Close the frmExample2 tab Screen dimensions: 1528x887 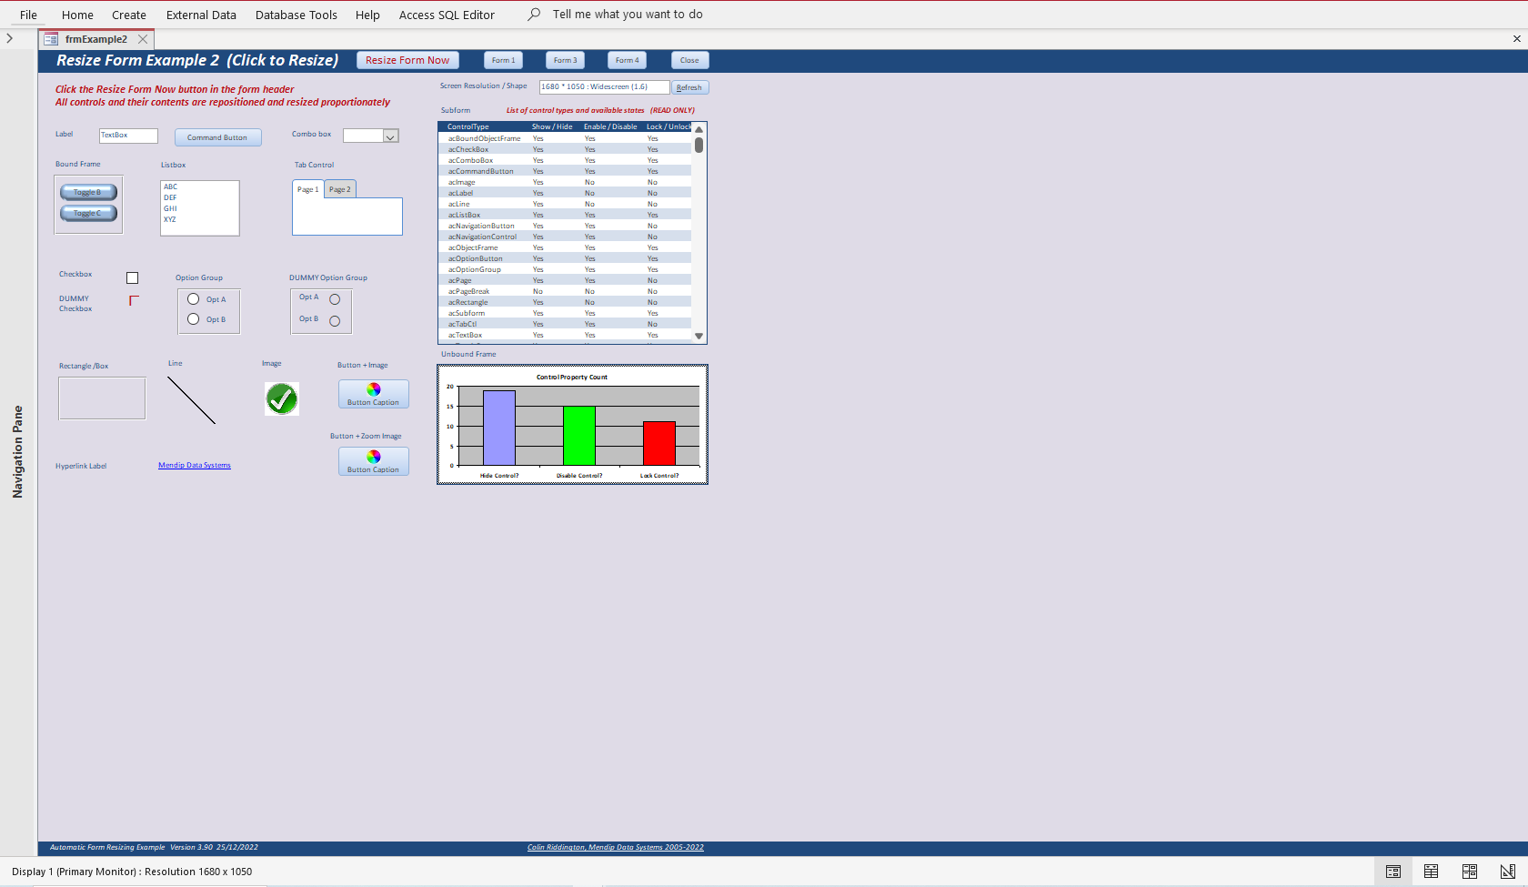pos(143,39)
